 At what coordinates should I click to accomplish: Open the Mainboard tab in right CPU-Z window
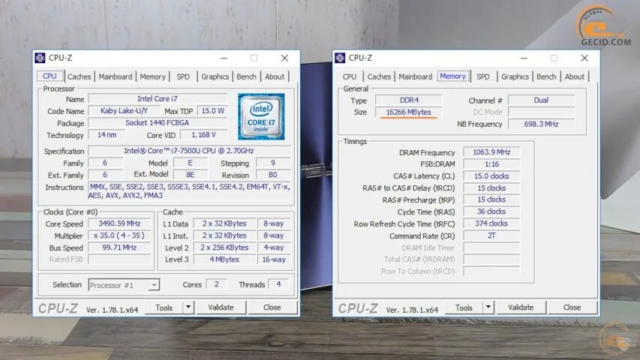416,76
